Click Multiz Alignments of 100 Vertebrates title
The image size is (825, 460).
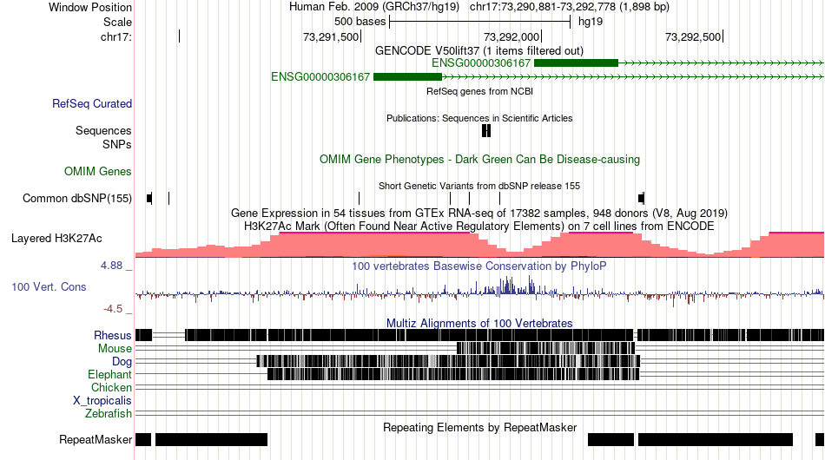pos(479,323)
